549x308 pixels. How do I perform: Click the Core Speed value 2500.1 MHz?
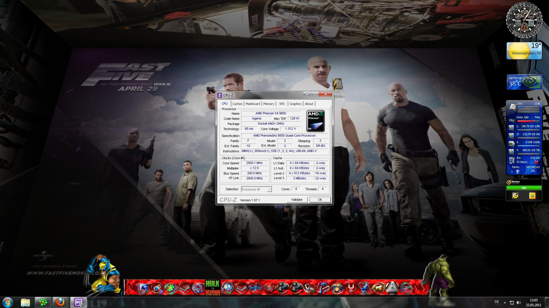click(x=254, y=163)
